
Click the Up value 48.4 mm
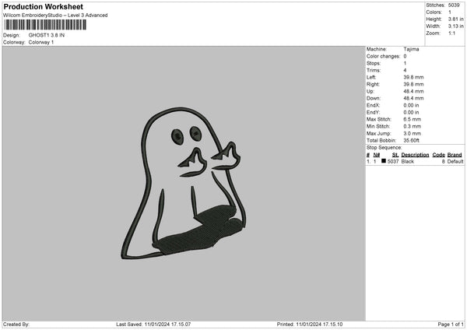tap(413, 91)
